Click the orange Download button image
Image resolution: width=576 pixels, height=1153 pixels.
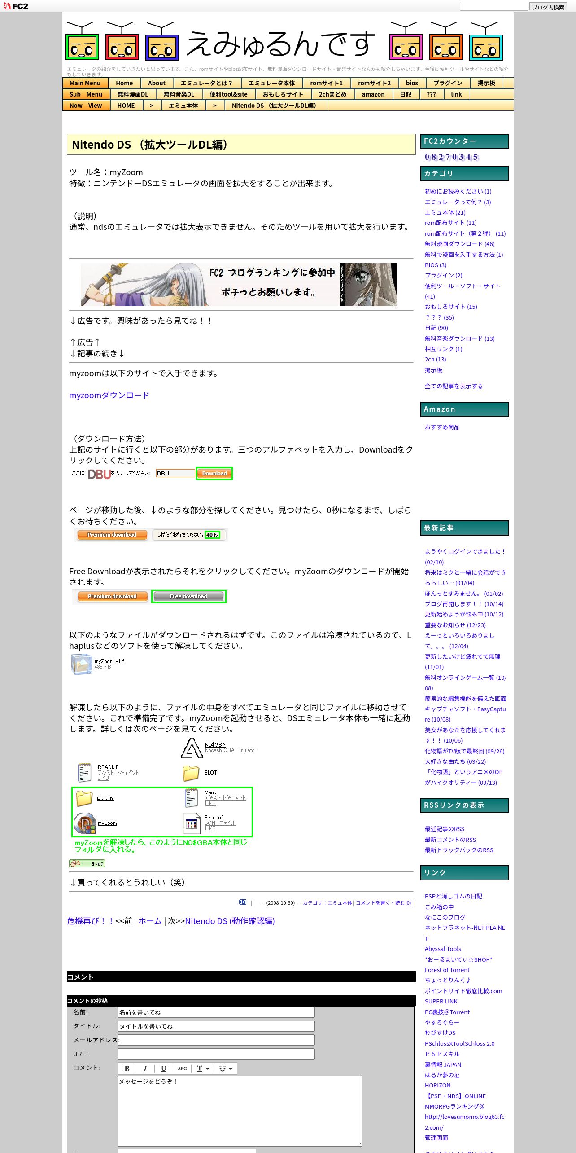click(x=214, y=473)
